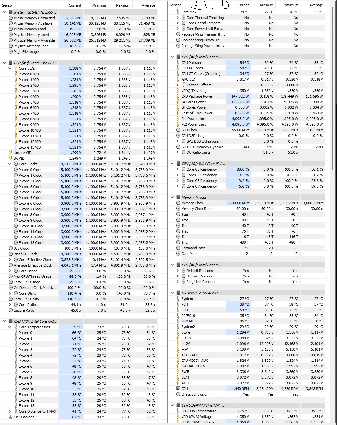Screen dimensions: 337x425
Task: Click the Memory Timings group chip icon
Action: click(178, 197)
